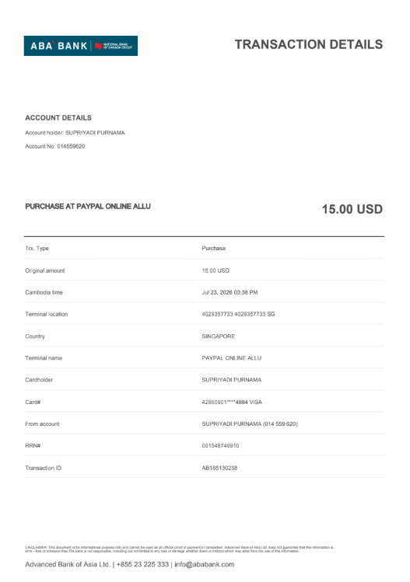Click the ACCOUNT DETAILS heading
This screenshot has width=410, height=582.
coord(58,117)
